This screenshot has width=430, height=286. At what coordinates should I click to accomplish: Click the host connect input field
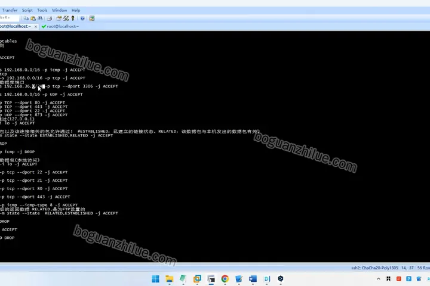[x=10, y=18]
